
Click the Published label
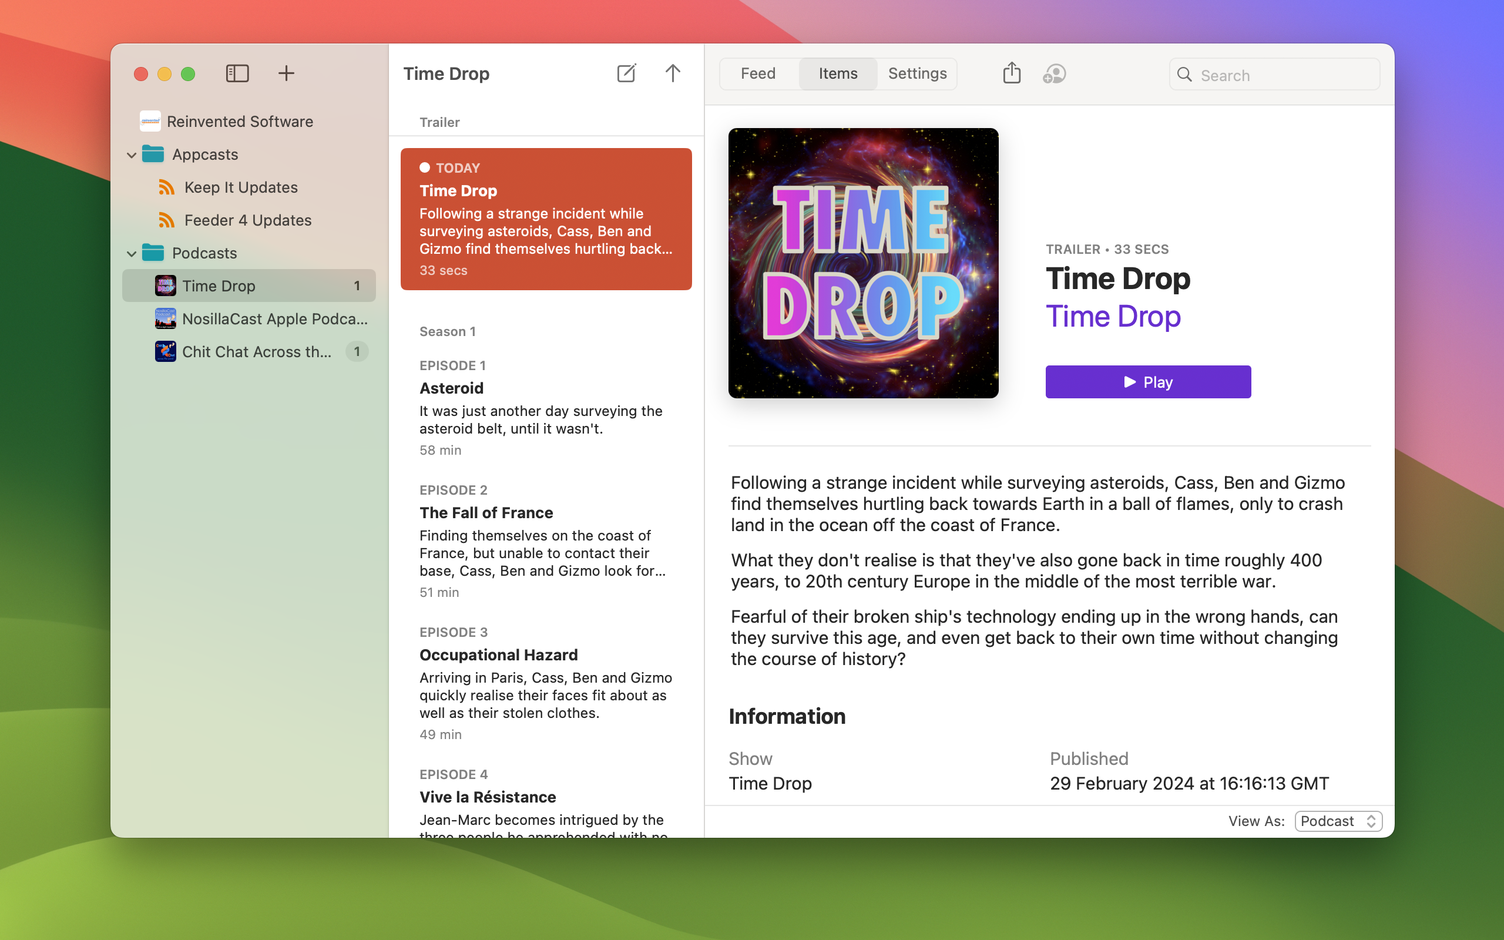click(x=1089, y=758)
